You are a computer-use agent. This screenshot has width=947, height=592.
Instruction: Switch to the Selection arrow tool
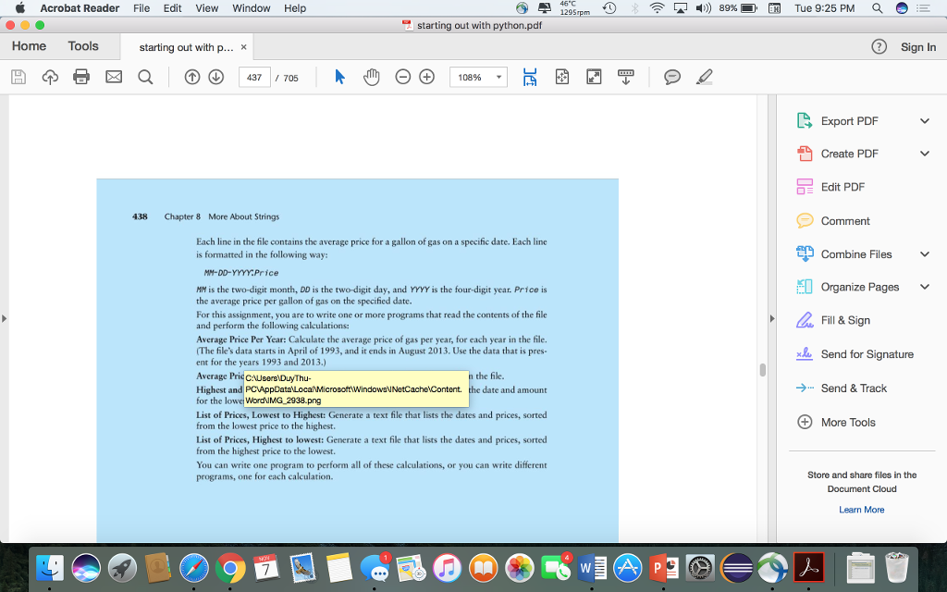pos(341,78)
